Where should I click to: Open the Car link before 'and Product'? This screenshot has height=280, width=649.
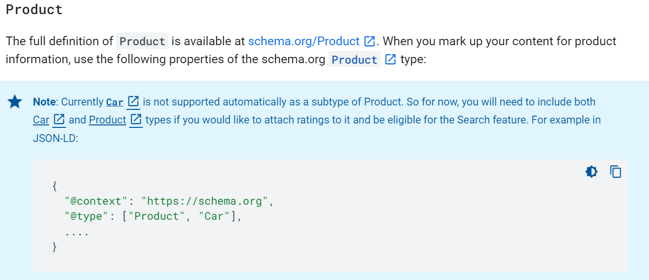click(41, 120)
